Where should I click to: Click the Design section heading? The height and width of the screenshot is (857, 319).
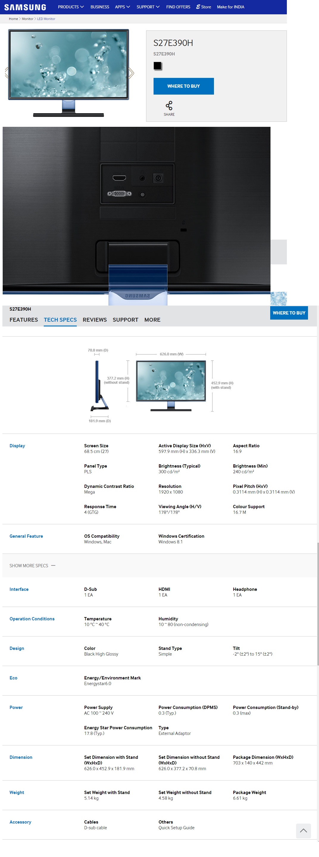17,648
